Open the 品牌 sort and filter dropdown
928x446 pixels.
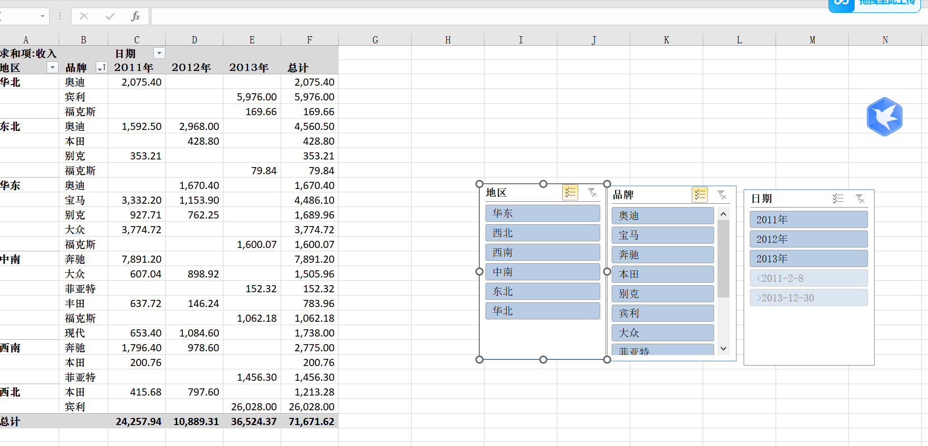pos(101,68)
